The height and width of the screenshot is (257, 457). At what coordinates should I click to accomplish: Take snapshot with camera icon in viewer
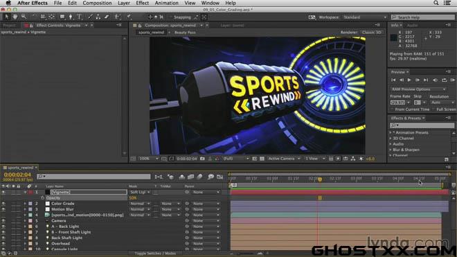pos(202,159)
